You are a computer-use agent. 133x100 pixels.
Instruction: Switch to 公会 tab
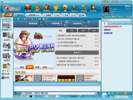[x=57, y=15]
